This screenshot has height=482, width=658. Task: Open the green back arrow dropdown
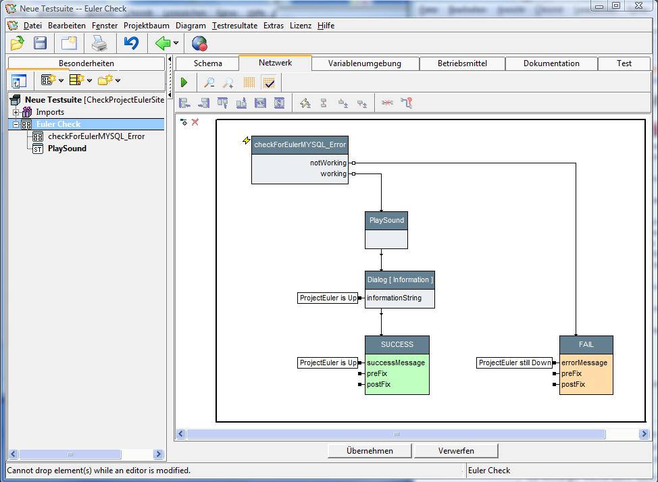click(x=176, y=44)
